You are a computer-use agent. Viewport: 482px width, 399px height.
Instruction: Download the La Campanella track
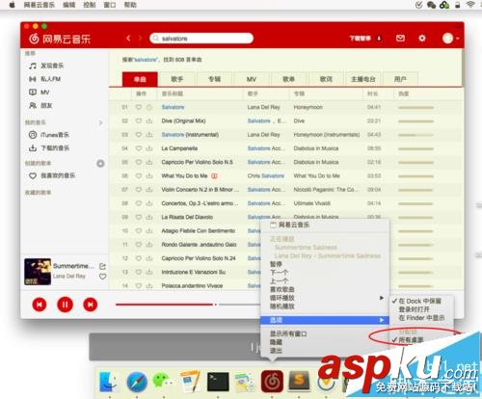149,148
